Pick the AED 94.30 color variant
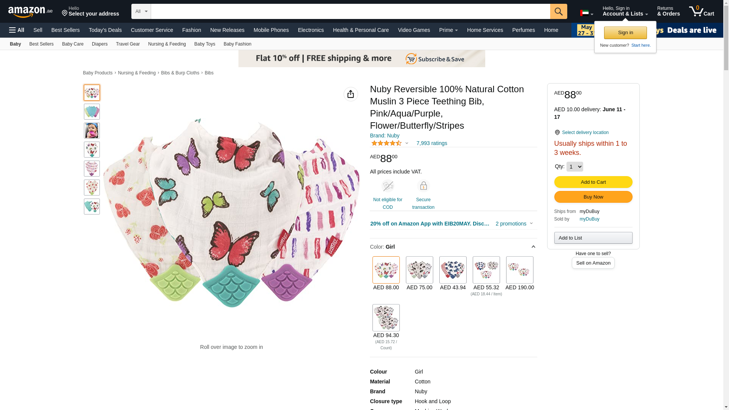Viewport: 729px width, 410px height. [x=386, y=318]
